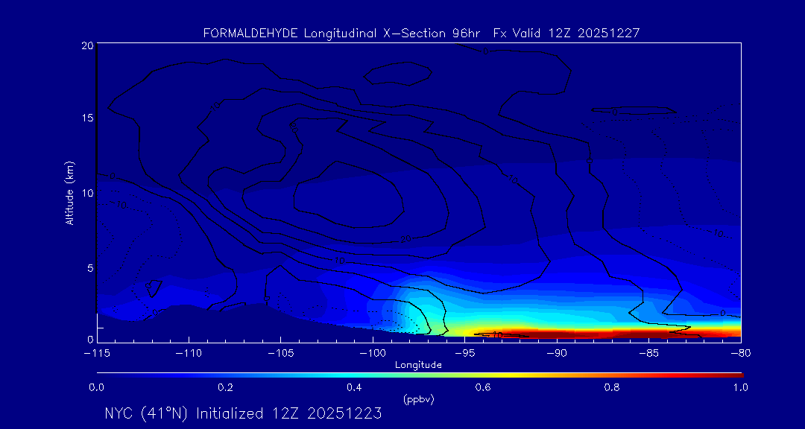Click longitude tick label -105

(280, 353)
